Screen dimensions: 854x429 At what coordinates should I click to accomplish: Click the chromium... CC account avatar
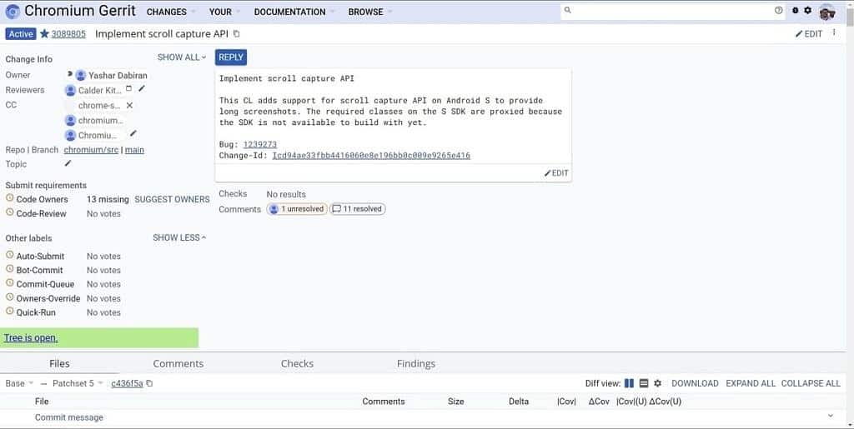point(70,120)
